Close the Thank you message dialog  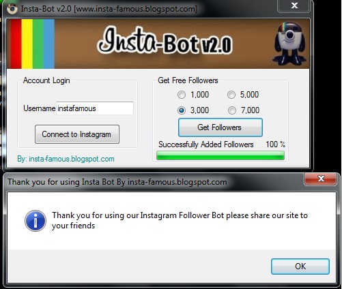click(321, 179)
